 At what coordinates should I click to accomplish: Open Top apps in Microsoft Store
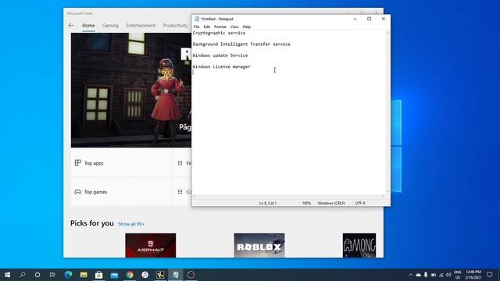click(x=122, y=163)
